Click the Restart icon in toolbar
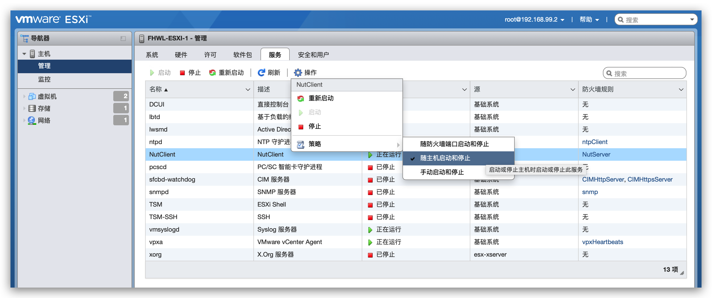The width and height of the screenshot is (712, 298). click(212, 73)
